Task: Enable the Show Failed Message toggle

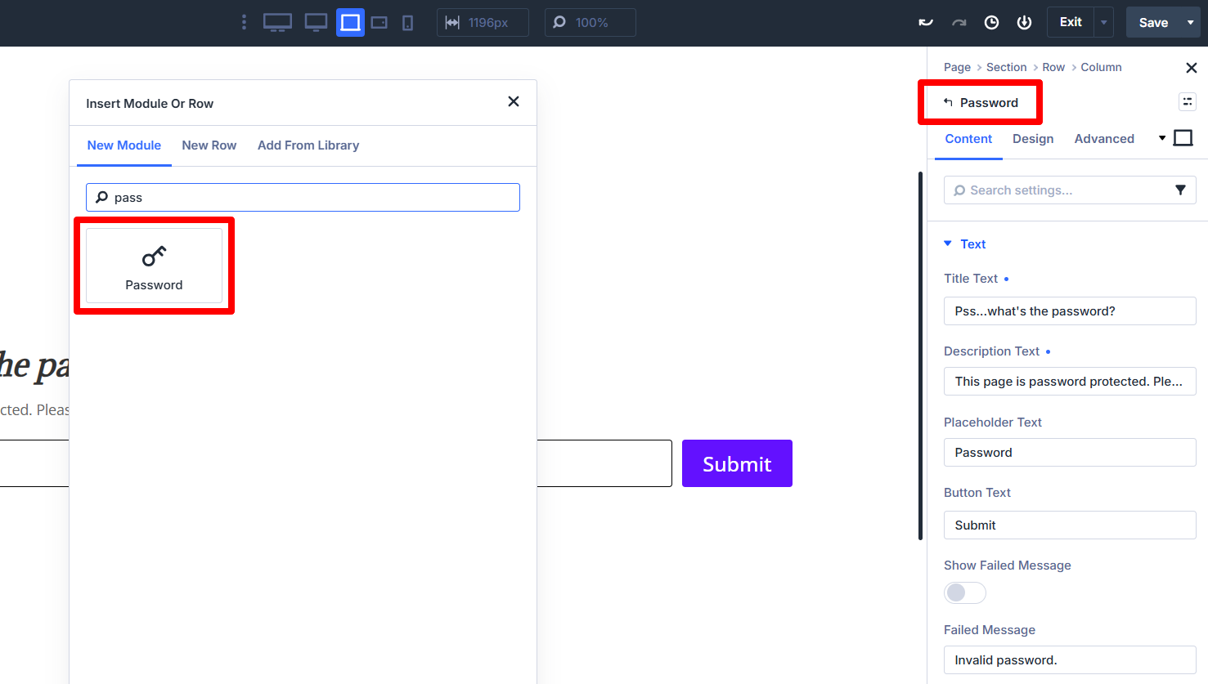Action: coord(965,592)
